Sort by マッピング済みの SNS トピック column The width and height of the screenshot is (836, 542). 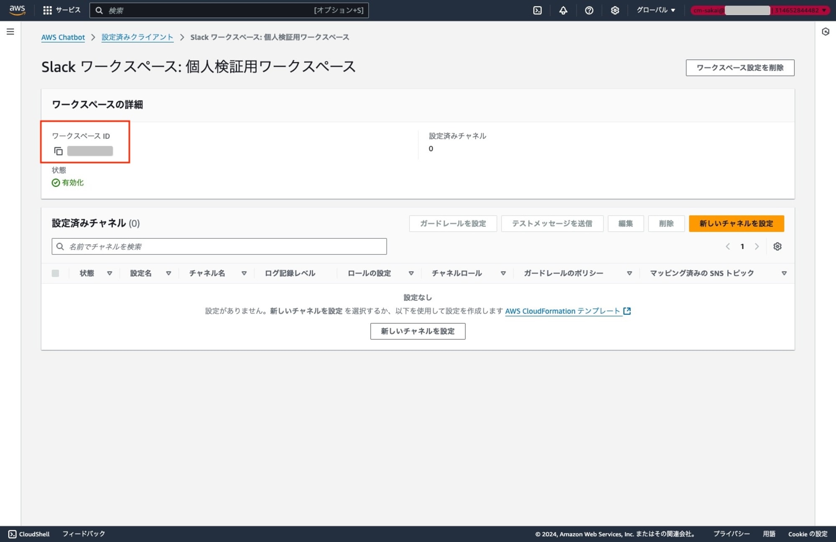(784, 273)
